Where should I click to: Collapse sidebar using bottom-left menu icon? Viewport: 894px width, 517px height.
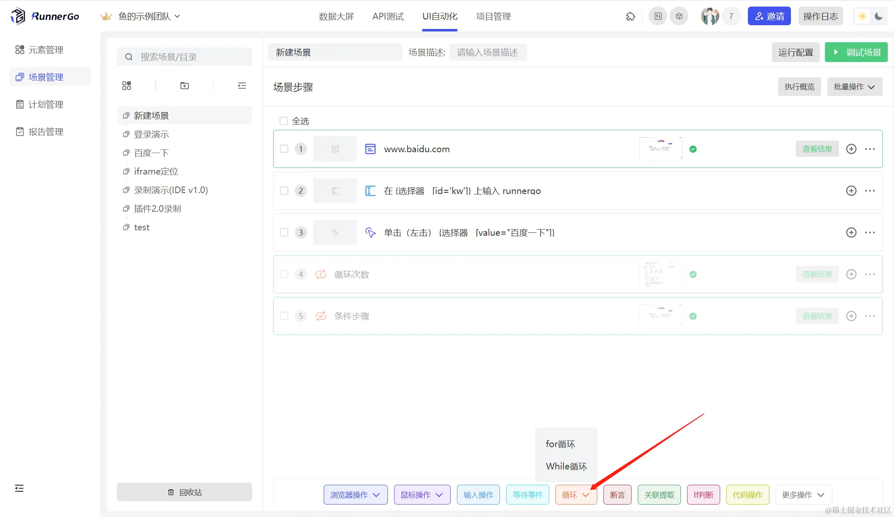tap(19, 488)
